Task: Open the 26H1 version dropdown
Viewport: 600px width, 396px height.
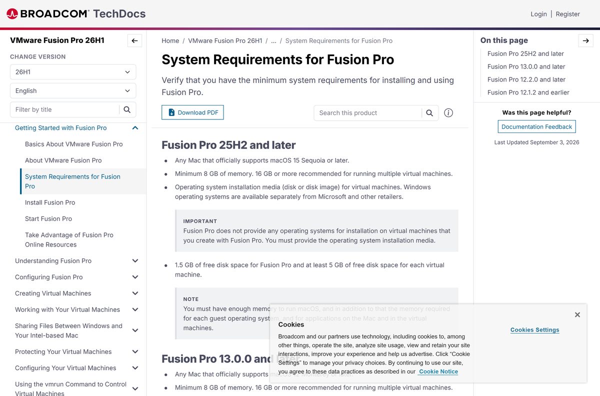Action: (73, 72)
